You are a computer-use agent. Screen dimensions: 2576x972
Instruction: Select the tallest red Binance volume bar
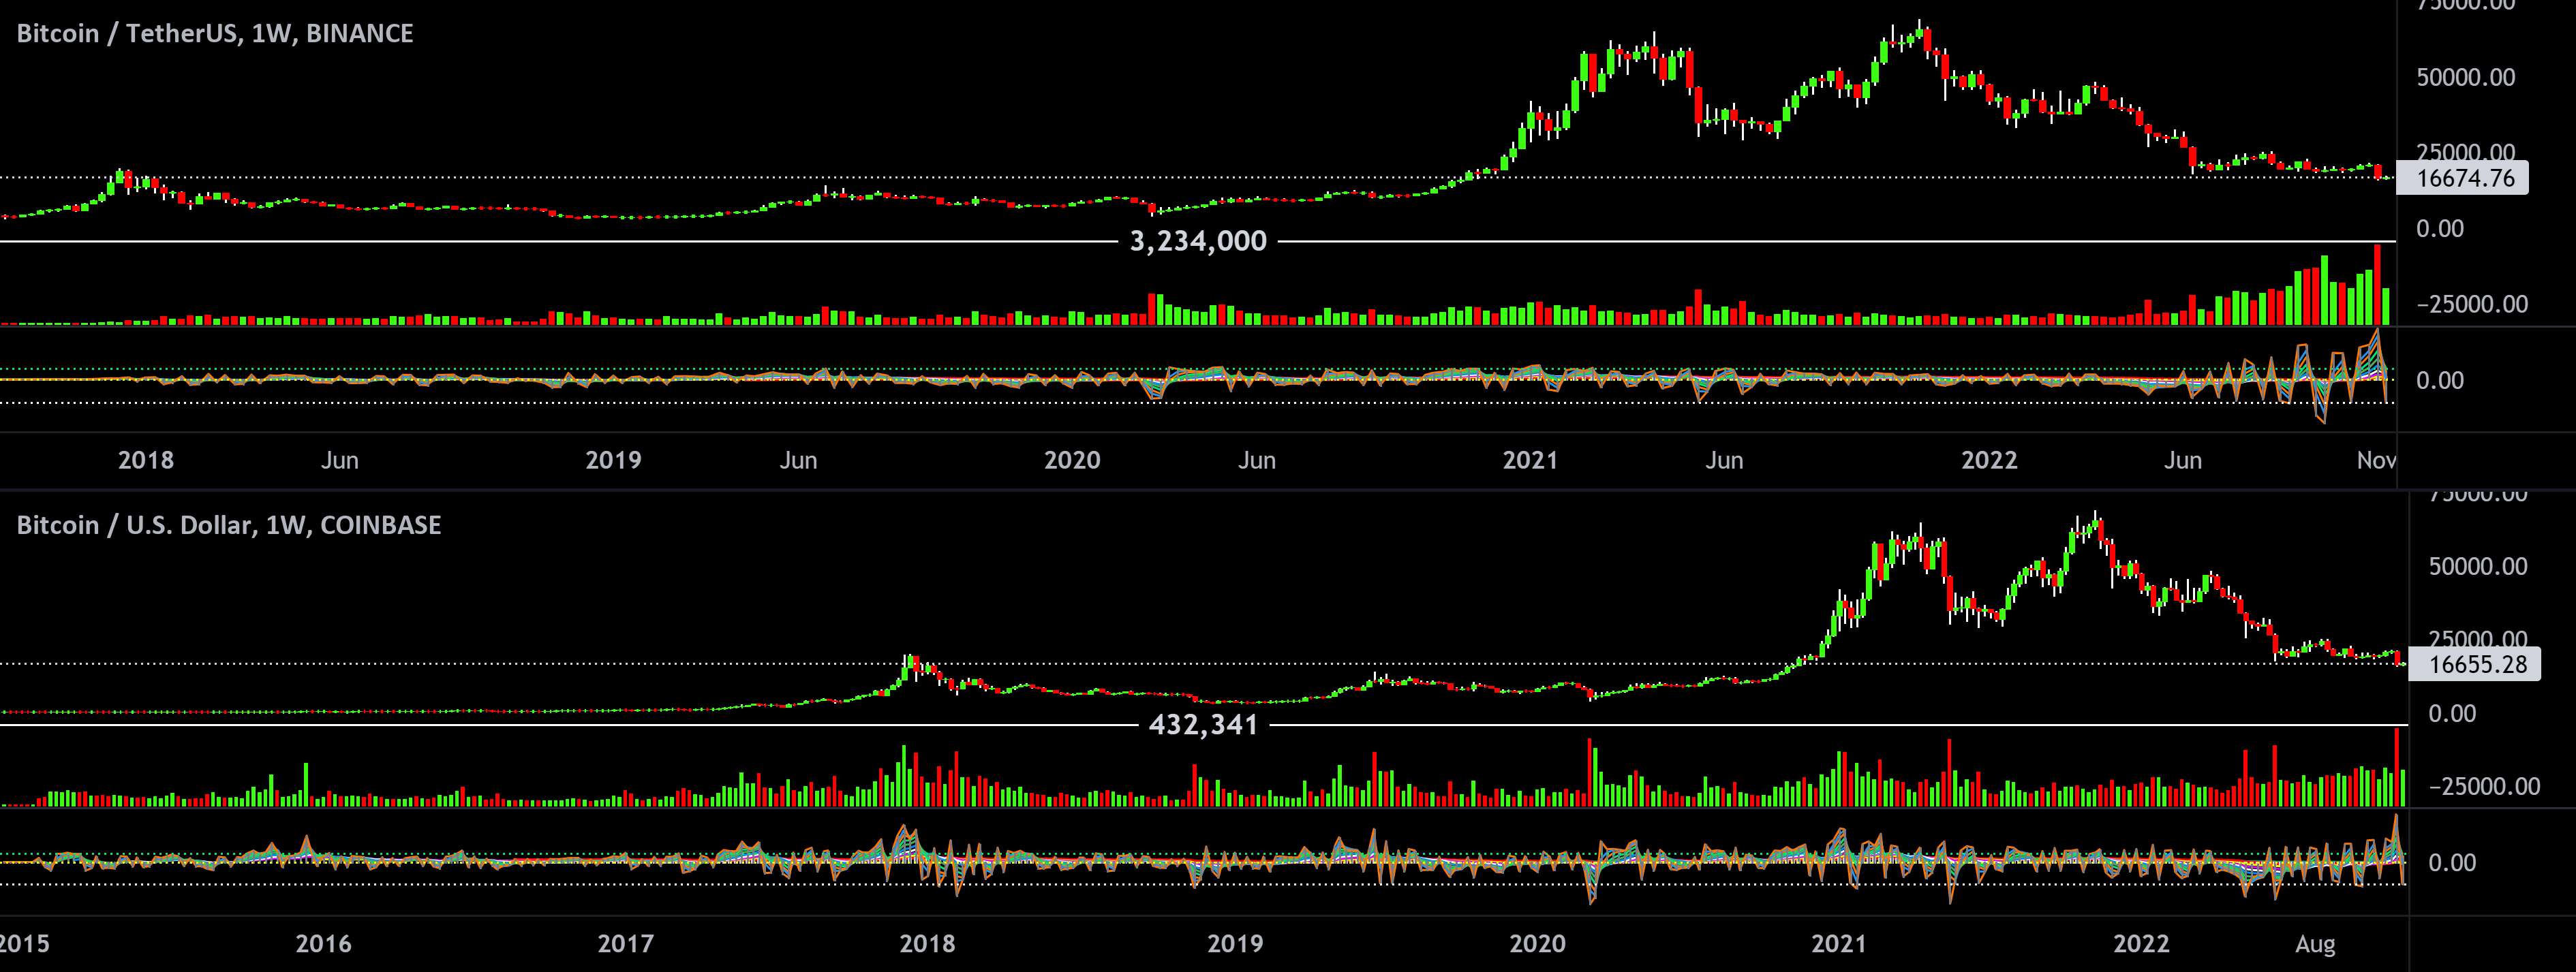click(2378, 285)
